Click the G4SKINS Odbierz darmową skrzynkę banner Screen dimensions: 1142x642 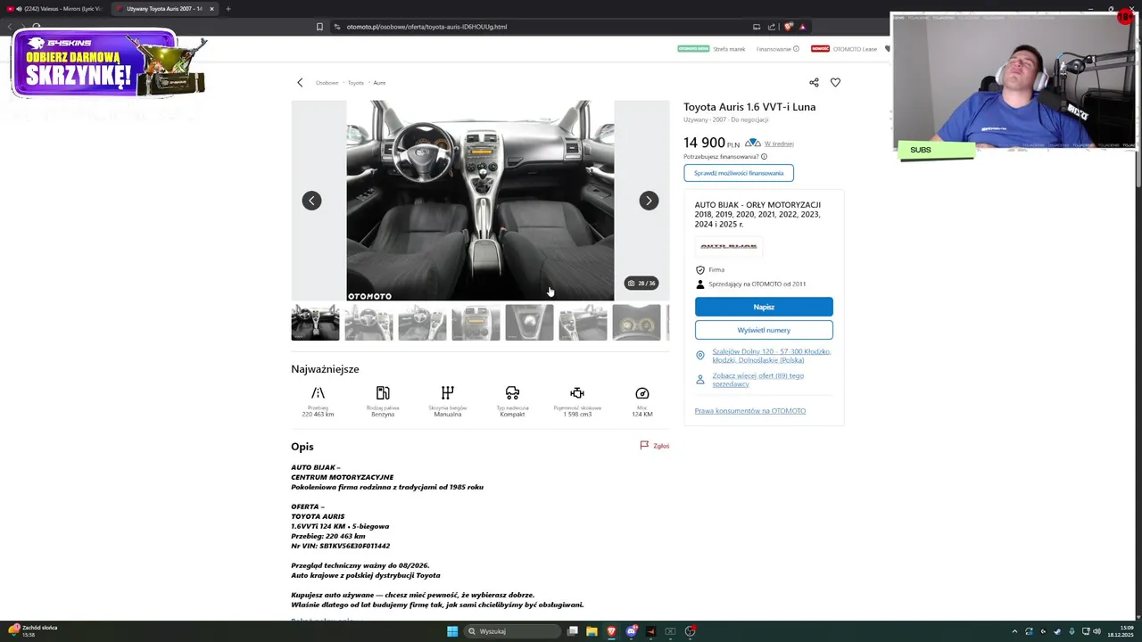[108, 64]
